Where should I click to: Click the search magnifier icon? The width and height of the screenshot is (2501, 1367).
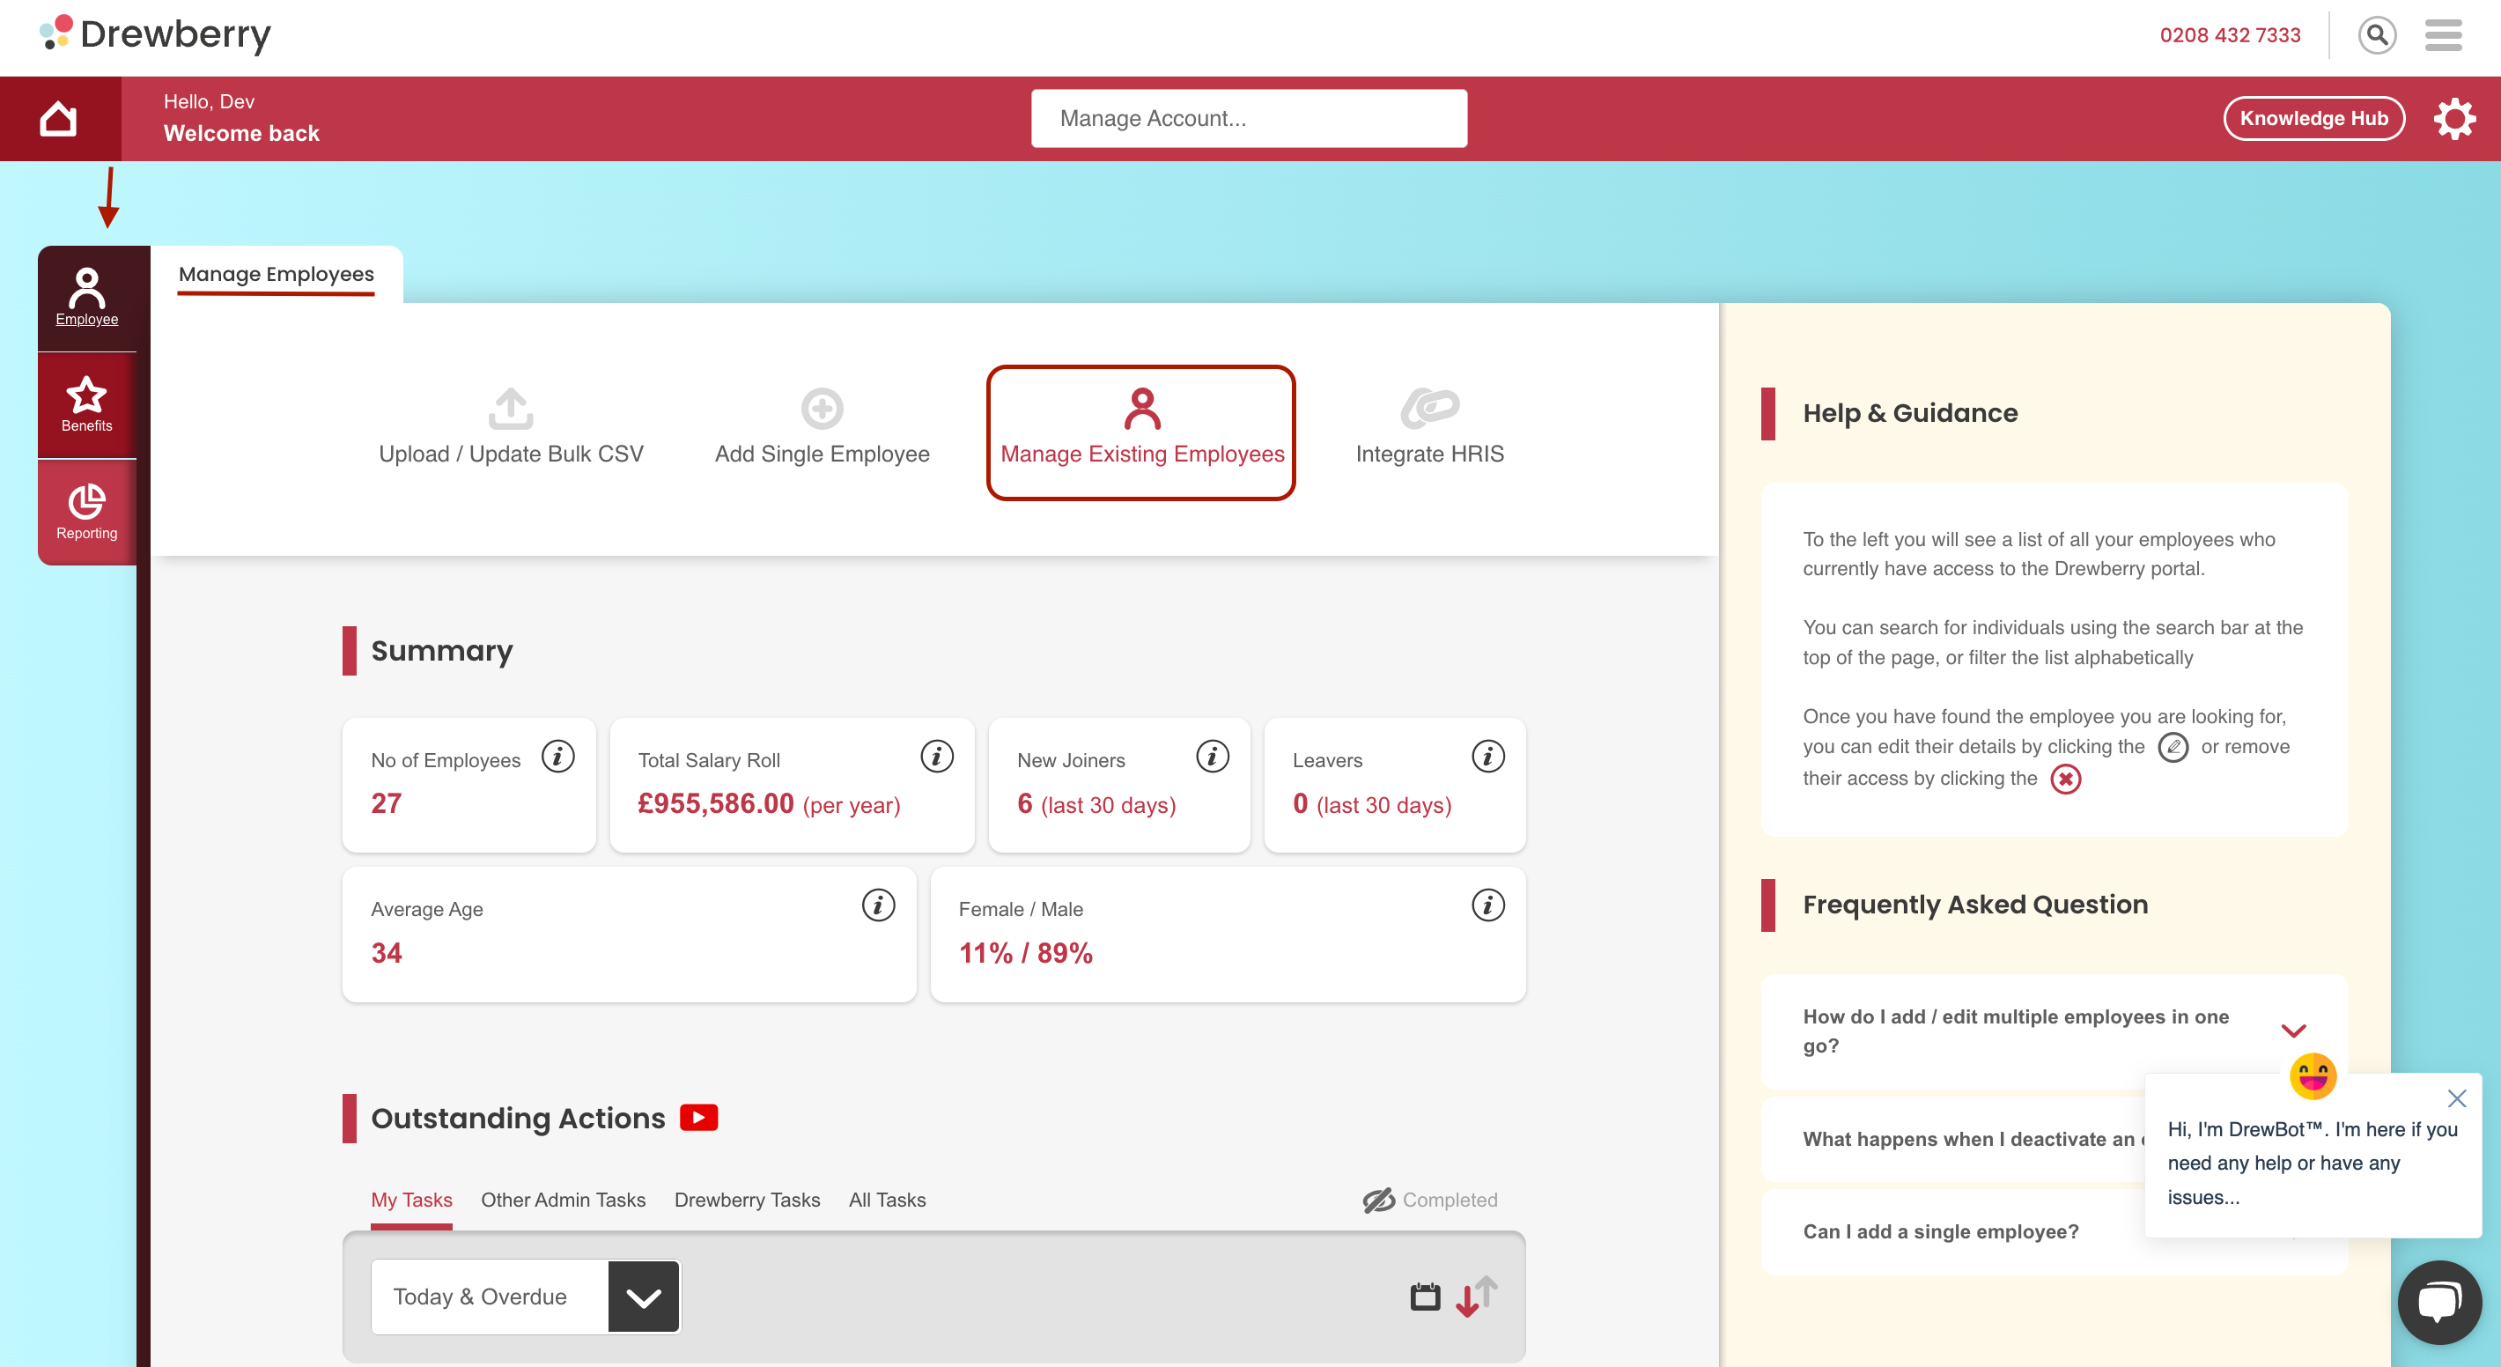[x=2376, y=36]
